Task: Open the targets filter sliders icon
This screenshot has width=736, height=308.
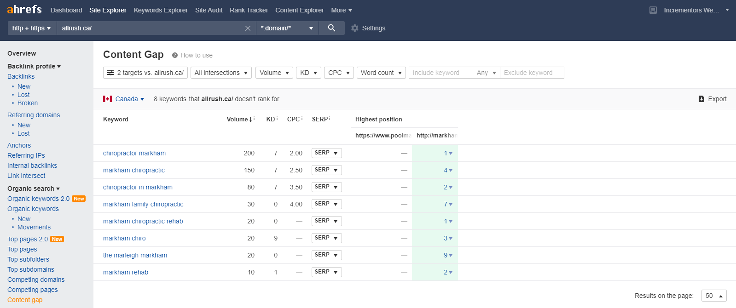Action: tap(110, 73)
